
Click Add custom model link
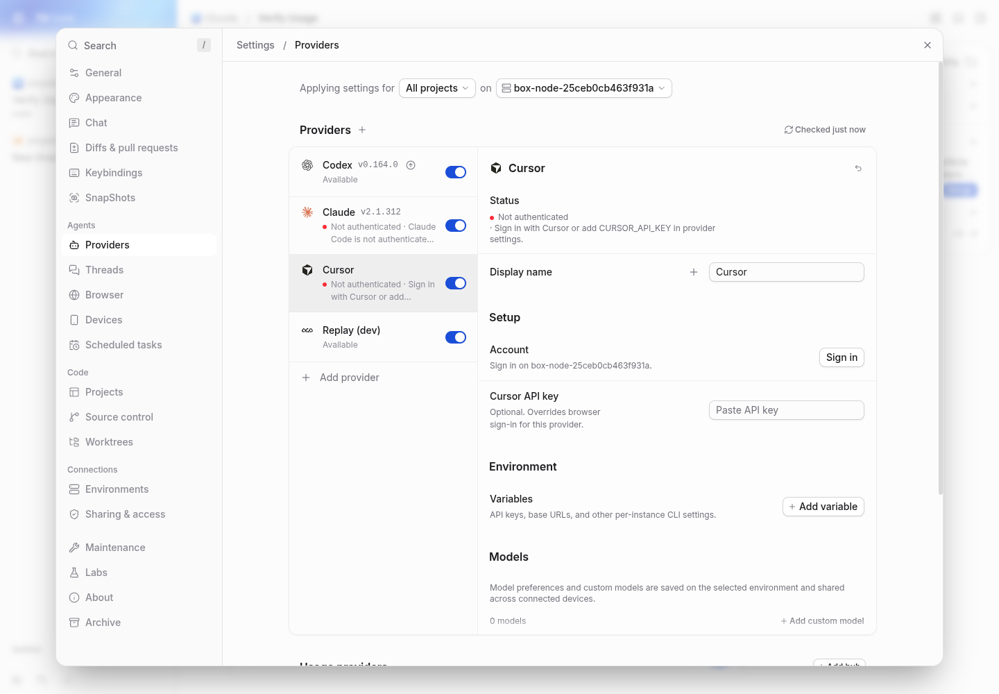[x=822, y=621]
